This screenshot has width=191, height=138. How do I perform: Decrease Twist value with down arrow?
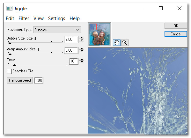(82, 62)
